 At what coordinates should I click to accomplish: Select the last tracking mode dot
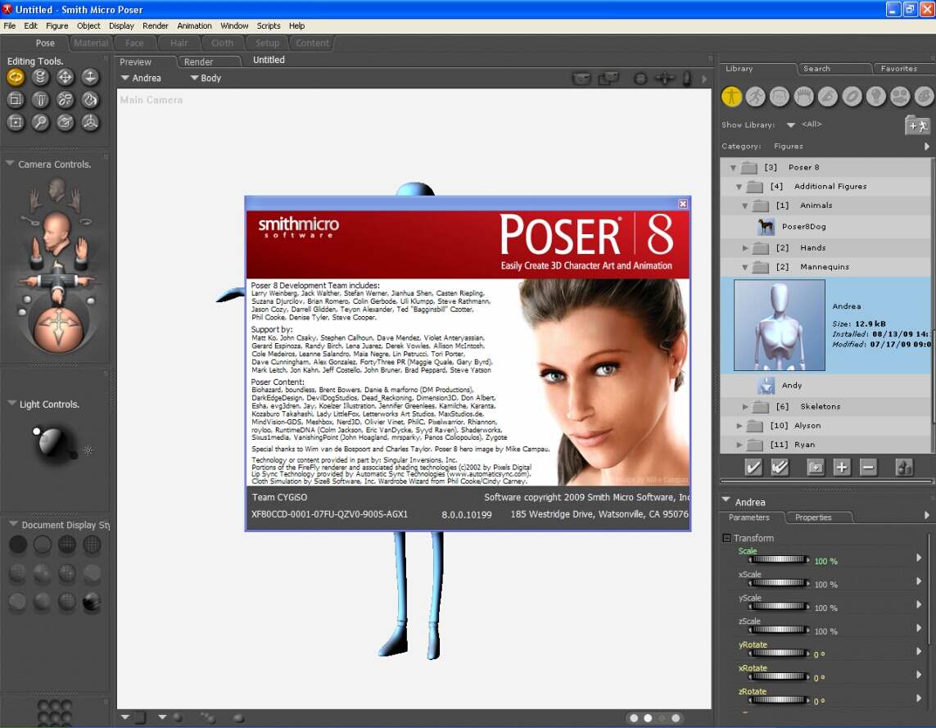pos(676,718)
